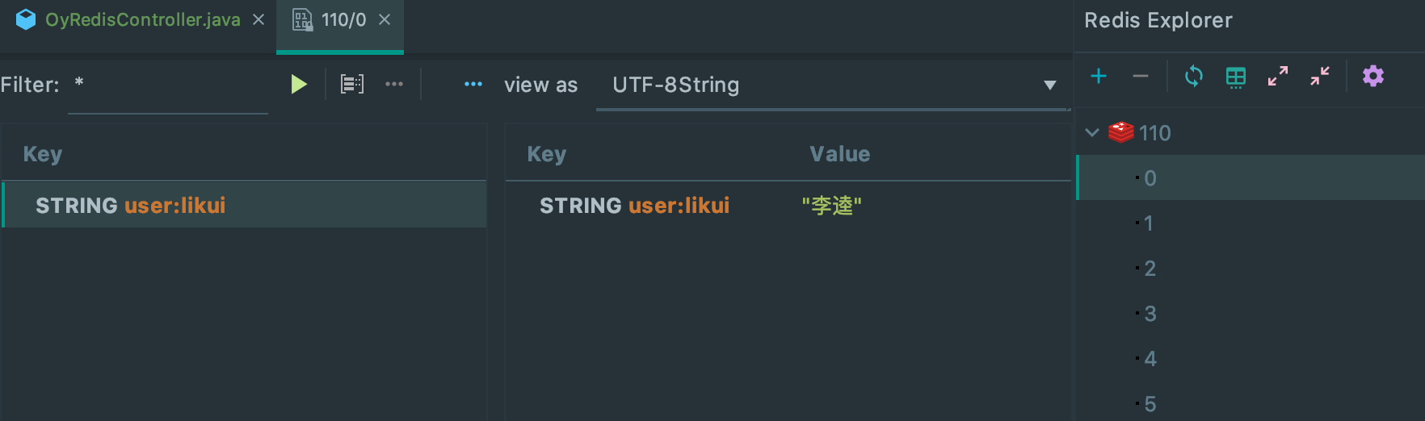
Task: Expand all nodes in Redis Explorer
Action: tap(1278, 76)
